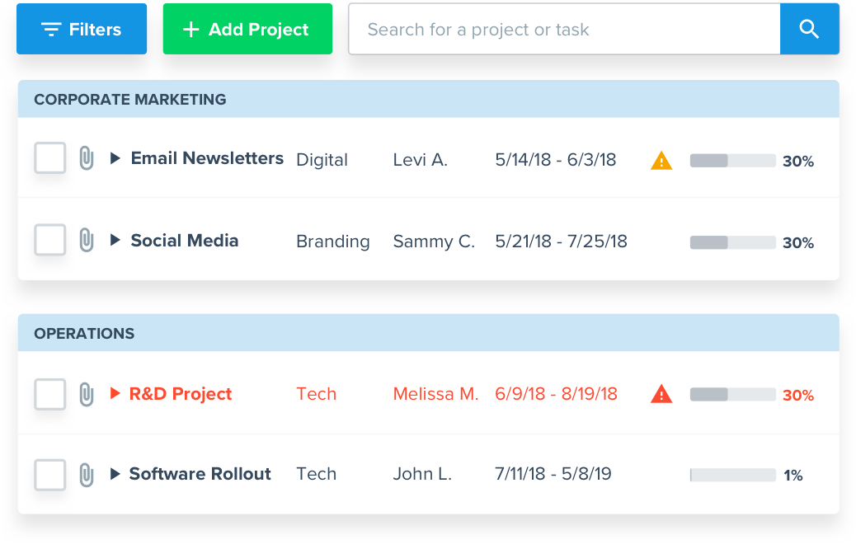Click the filter funnel icon
The height and width of the screenshot is (544, 856).
click(x=51, y=28)
